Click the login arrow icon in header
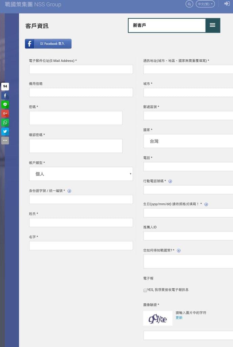233x347 pixels. [227, 3]
